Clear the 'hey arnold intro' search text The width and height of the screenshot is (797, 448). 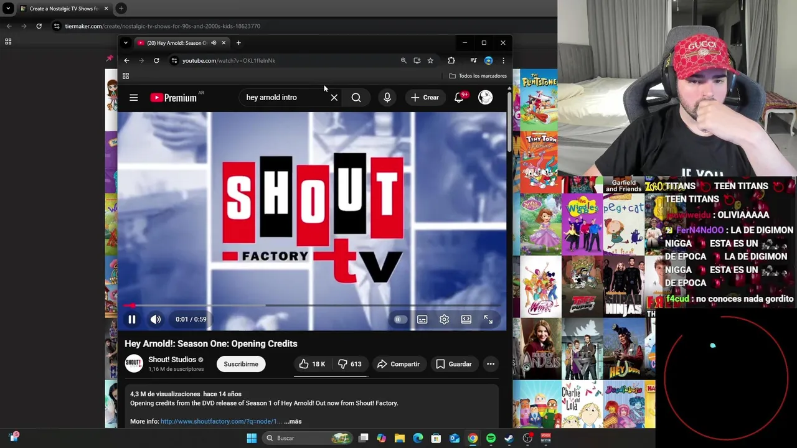click(x=334, y=98)
